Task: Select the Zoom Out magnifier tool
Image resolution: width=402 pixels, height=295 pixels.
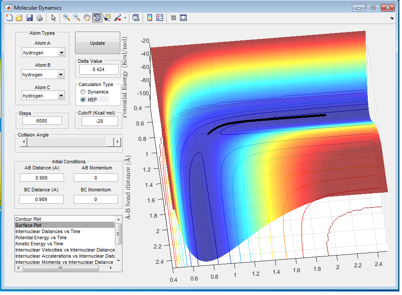Action: (x=77, y=18)
